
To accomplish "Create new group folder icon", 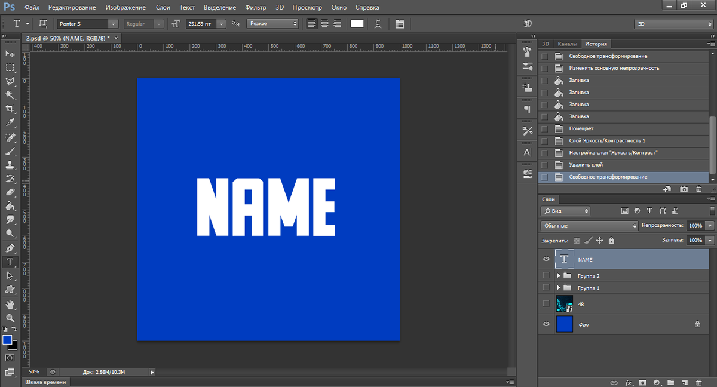I will click(670, 382).
